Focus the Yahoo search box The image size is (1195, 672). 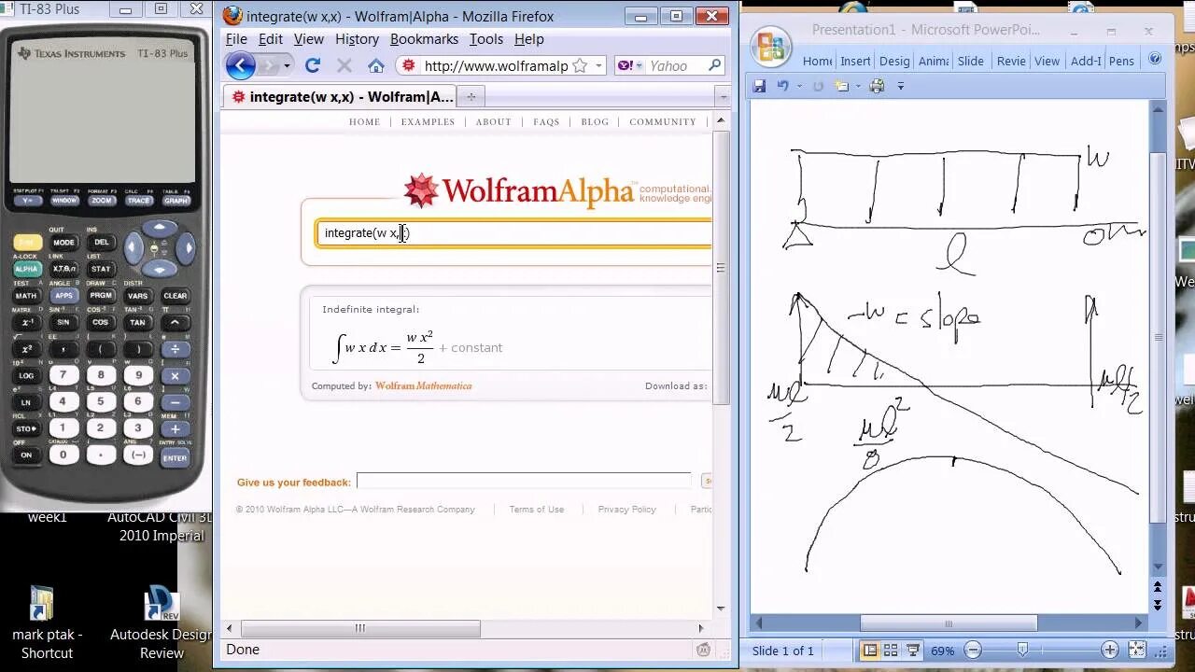676,65
